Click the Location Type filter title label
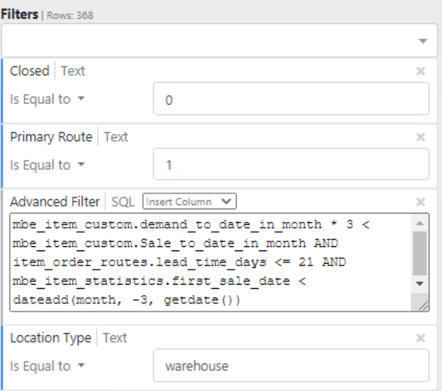The height and width of the screenshot is (391, 442). click(x=50, y=338)
